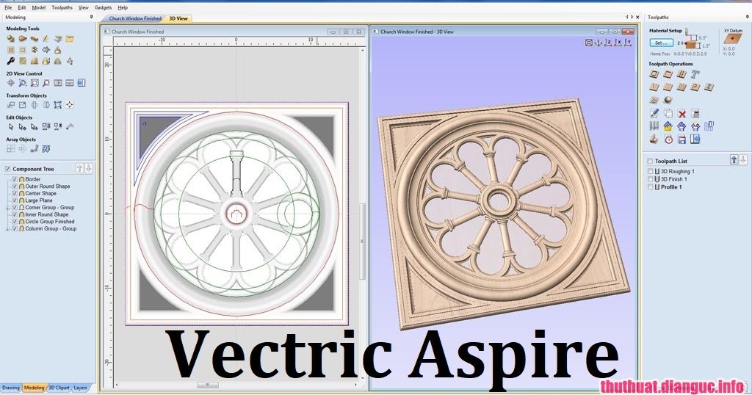Move toolpath up in the Toolpath List
752x395 pixels.
[x=734, y=160]
